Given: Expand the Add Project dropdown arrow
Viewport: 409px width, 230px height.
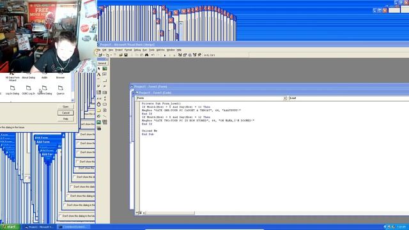Looking at the screenshot, I should 104,56.
